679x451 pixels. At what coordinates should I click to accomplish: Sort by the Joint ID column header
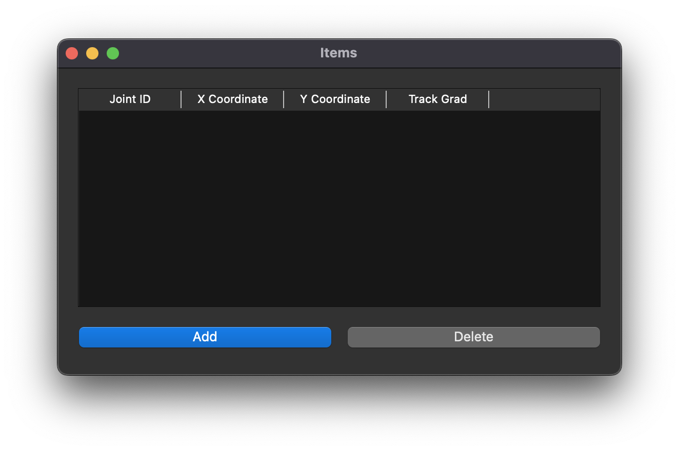pyautogui.click(x=130, y=99)
